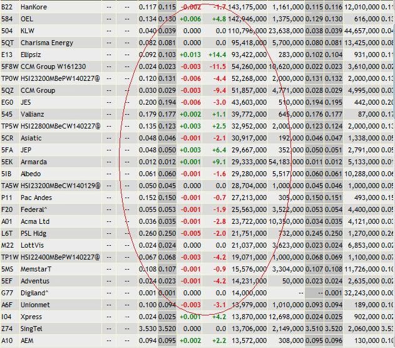395x348 pixels.
Task: Select the HanKore stock name
Action: click(x=34, y=7)
